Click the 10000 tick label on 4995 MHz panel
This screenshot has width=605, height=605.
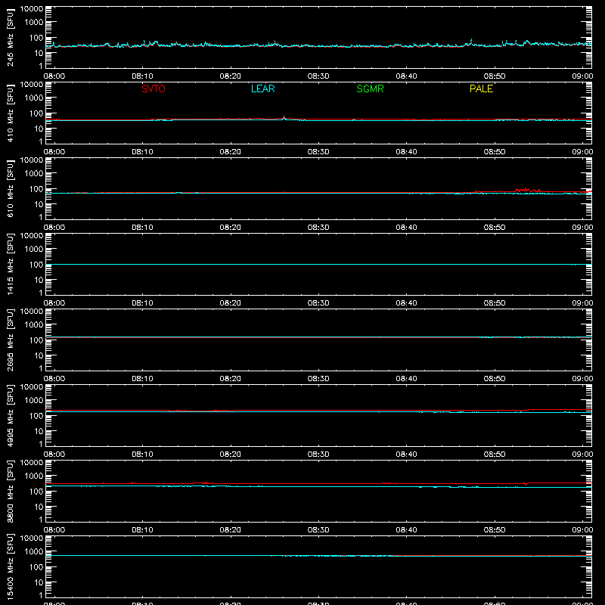coord(32,387)
